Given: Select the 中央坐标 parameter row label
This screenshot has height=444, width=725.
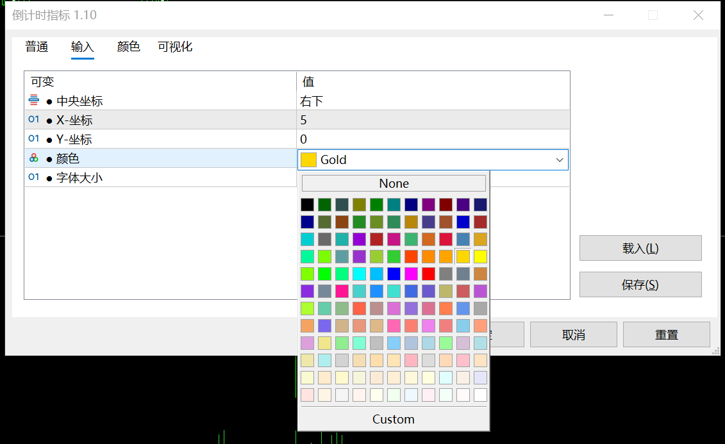Looking at the screenshot, I should [x=79, y=101].
